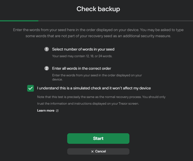Select the 'Select number of words in your seed' step title
This screenshot has height=161, width=193.
(83, 49)
